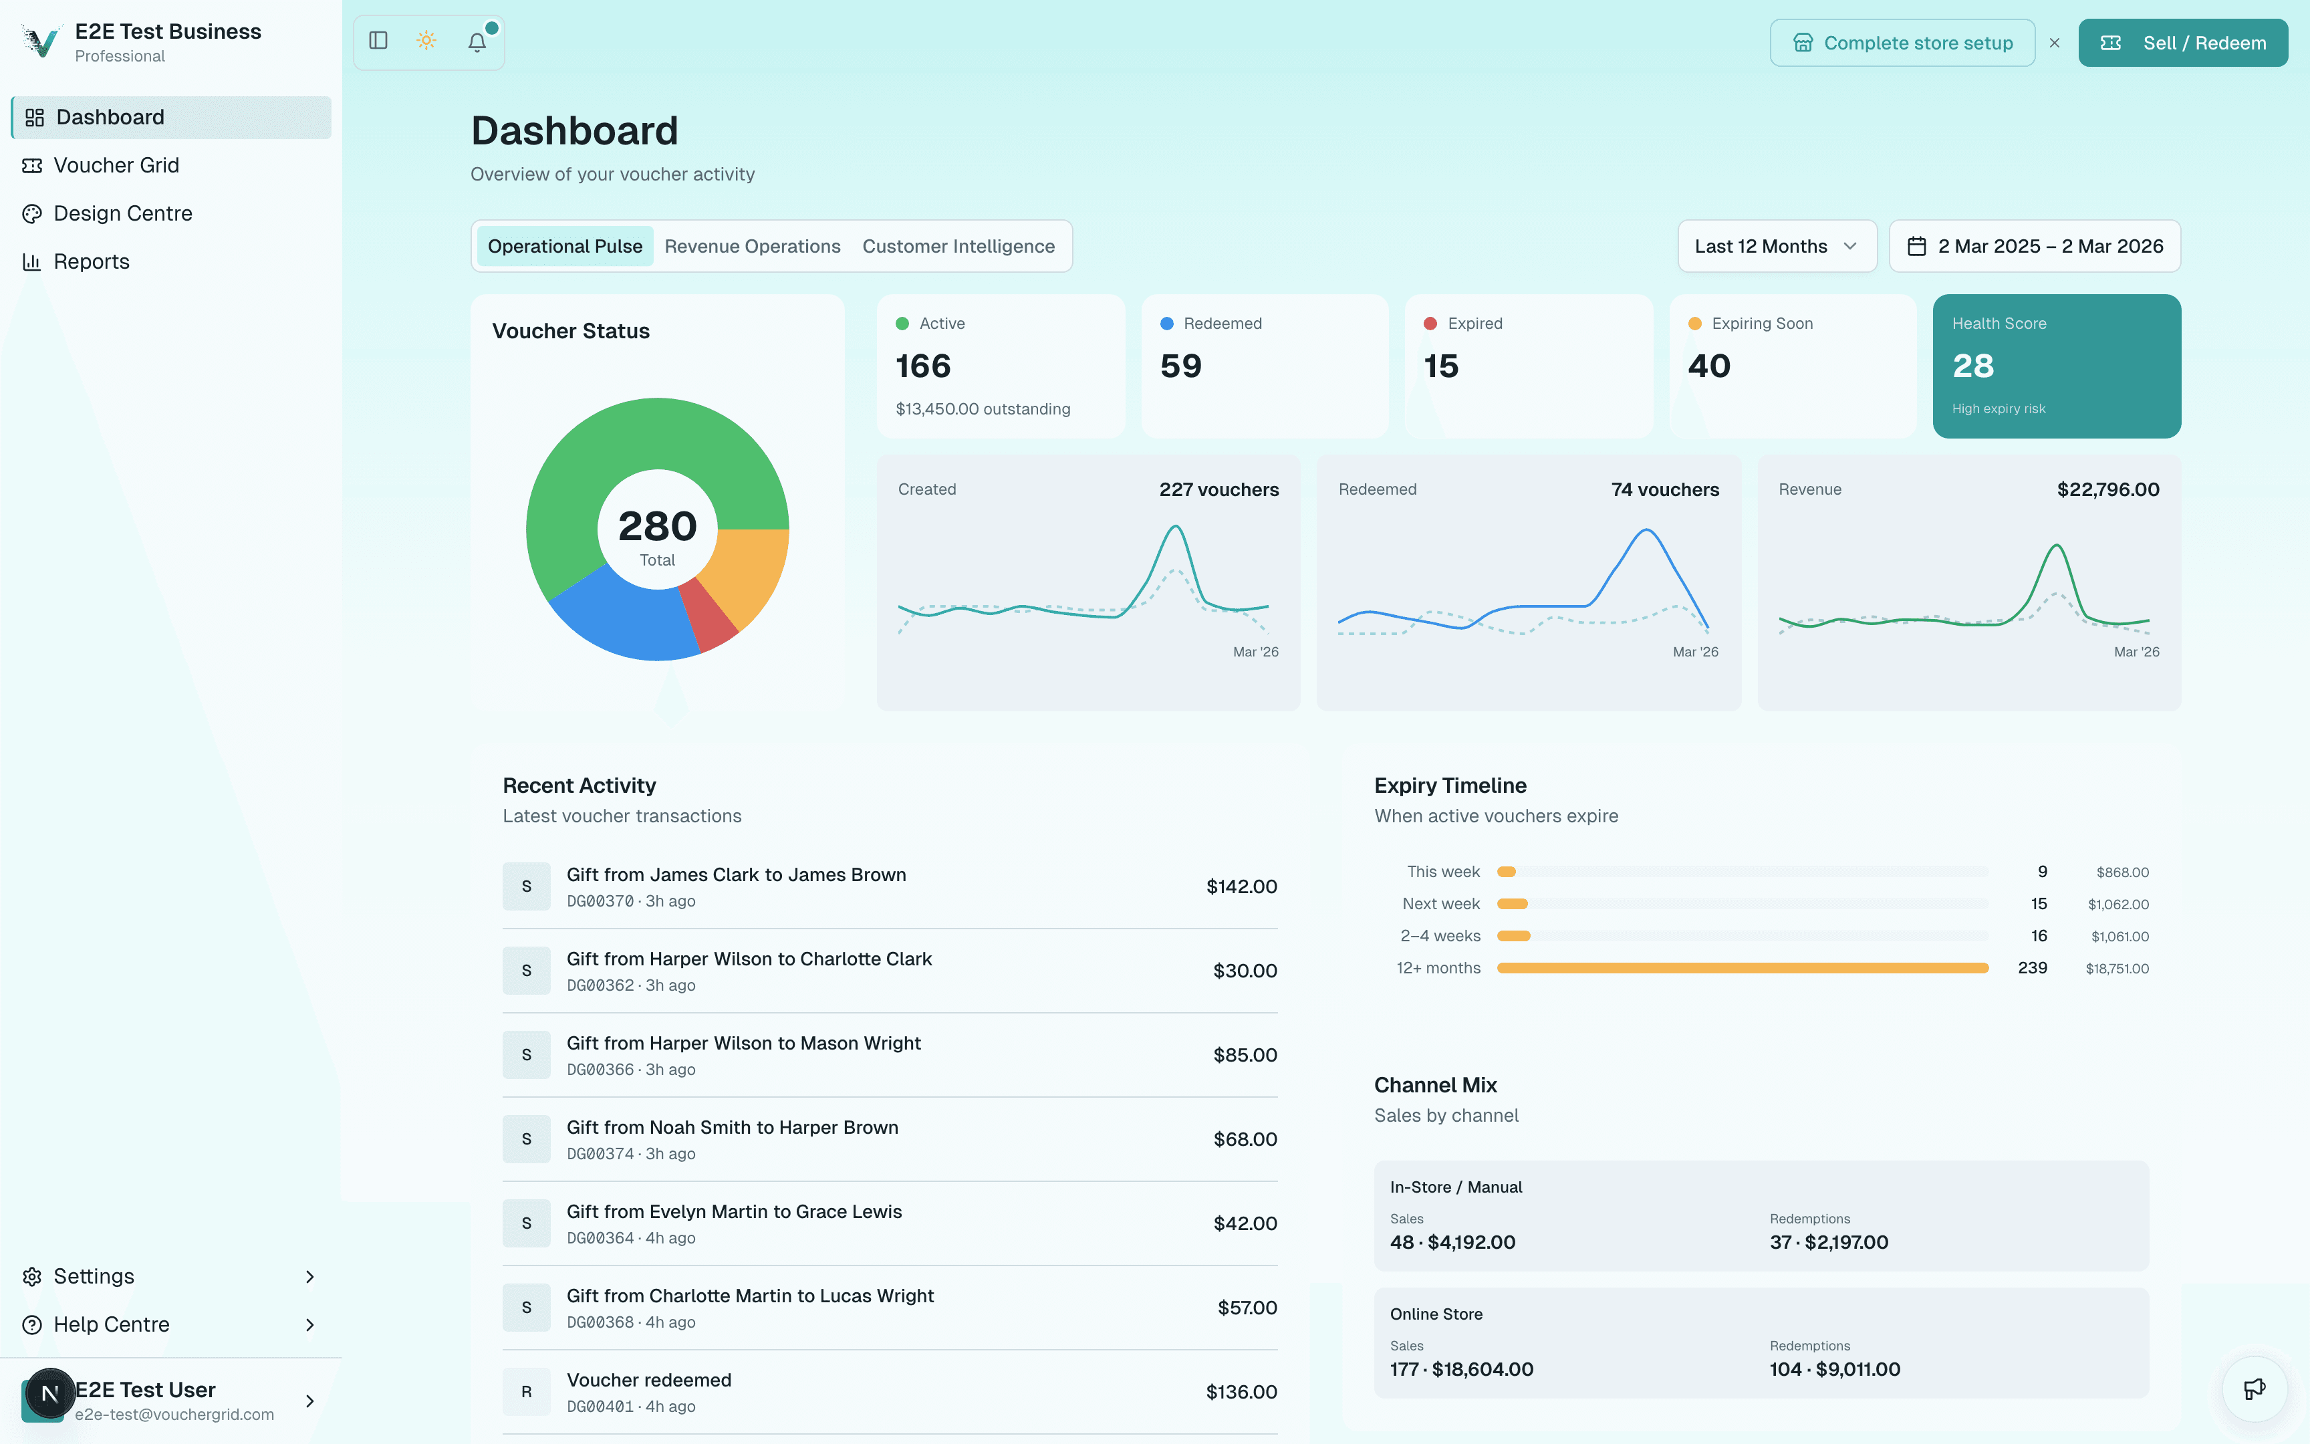This screenshot has width=2310, height=1444.
Task: Click the Sell / Redeem button
Action: (x=2183, y=42)
